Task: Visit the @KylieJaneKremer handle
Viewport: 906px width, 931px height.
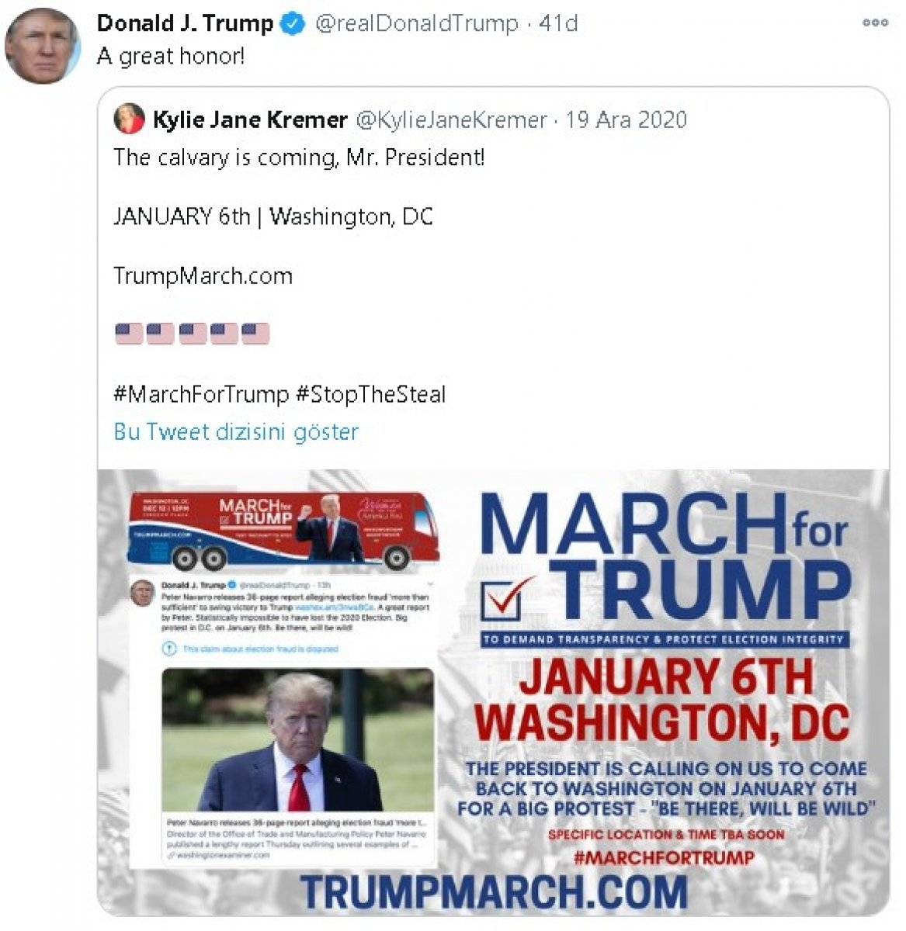Action: coord(451,120)
